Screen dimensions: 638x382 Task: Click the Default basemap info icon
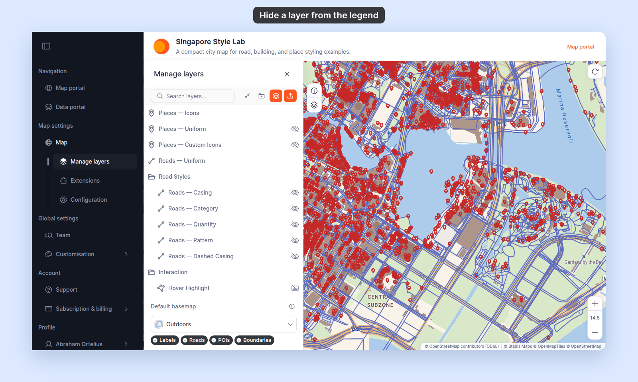pyautogui.click(x=292, y=306)
